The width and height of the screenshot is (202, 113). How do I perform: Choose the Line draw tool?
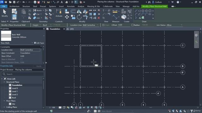[136, 11]
